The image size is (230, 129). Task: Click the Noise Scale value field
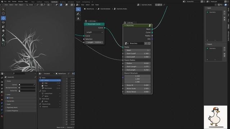point(137,89)
